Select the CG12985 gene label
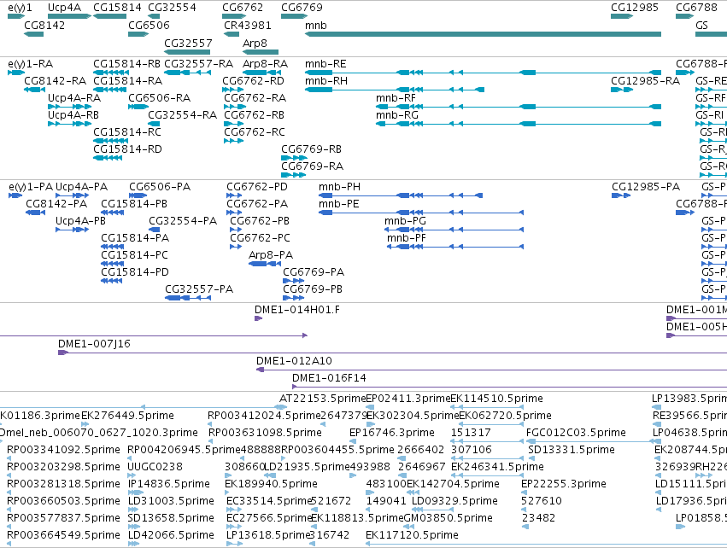The height and width of the screenshot is (548, 727). [x=635, y=8]
